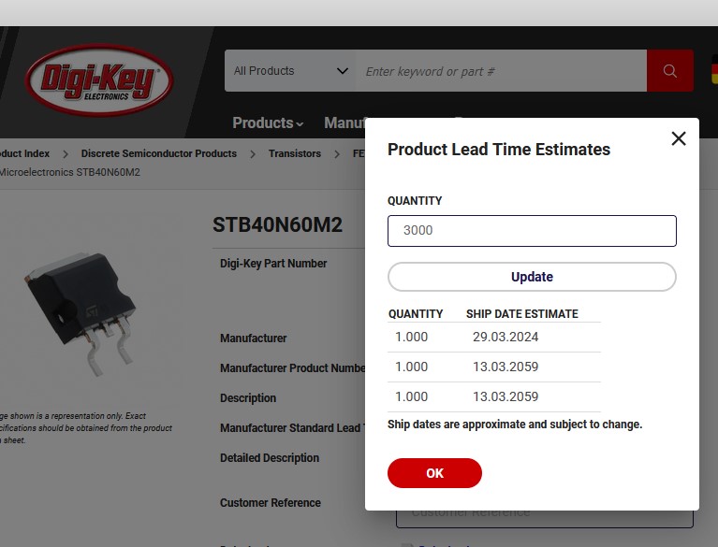Click the Microelectronics STB40N60M2 breadcrumb text

(x=69, y=172)
